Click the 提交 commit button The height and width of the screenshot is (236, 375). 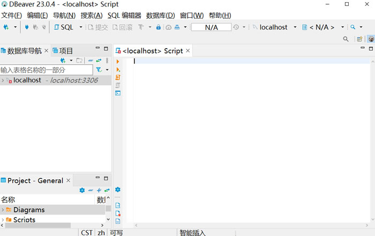97,27
